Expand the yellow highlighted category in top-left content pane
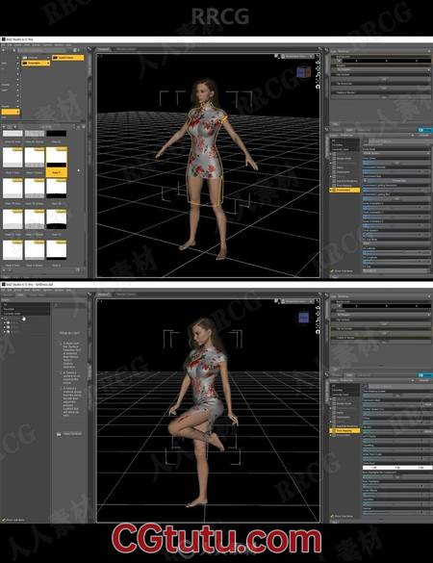The image size is (433, 563). point(17,112)
